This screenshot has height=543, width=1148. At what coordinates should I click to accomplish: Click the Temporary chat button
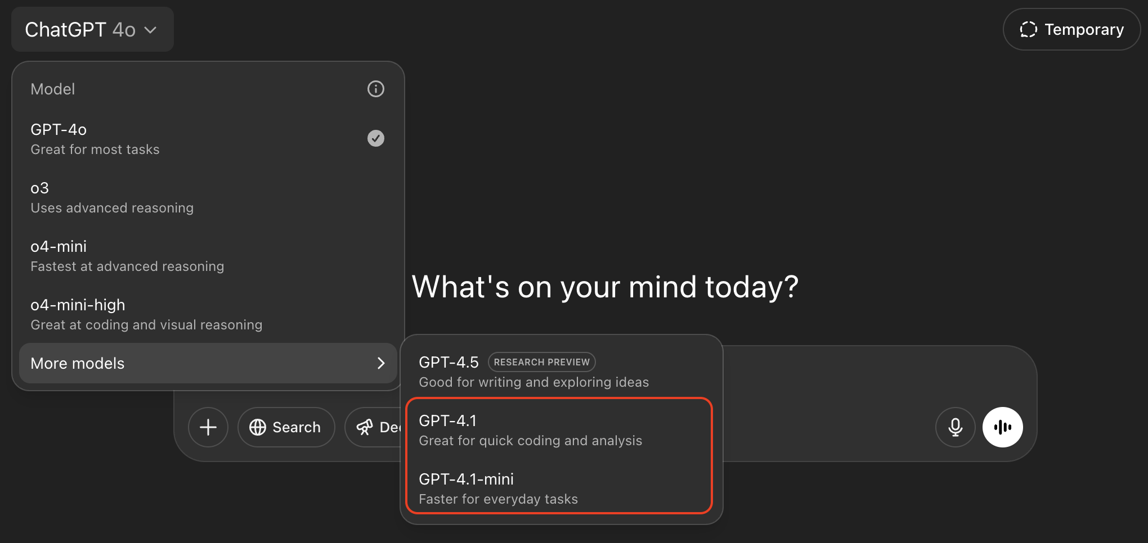[x=1071, y=29]
